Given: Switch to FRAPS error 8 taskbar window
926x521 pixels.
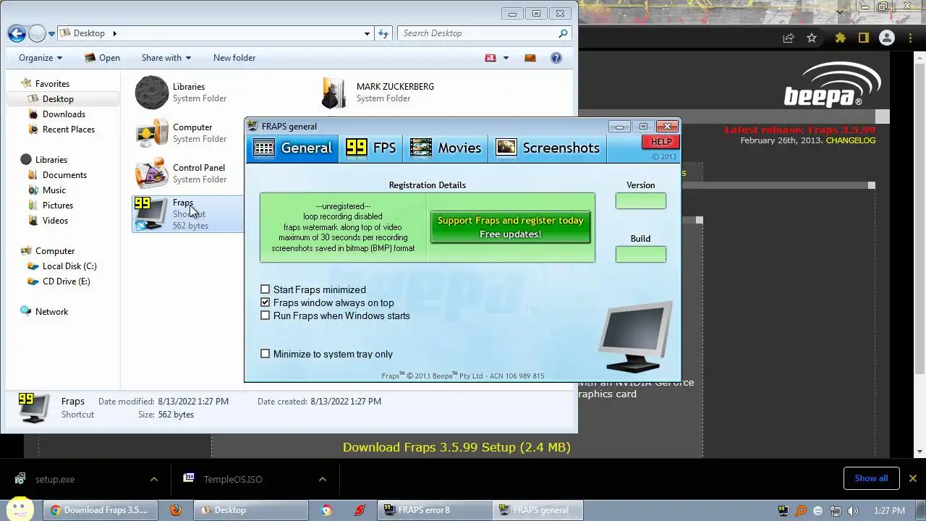Looking at the screenshot, I should (x=436, y=510).
